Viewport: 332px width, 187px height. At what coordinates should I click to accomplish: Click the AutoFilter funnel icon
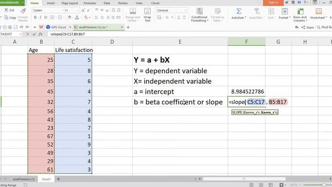(x=257, y=11)
